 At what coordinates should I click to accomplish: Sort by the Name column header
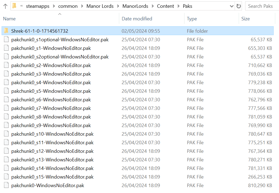pos(9,19)
